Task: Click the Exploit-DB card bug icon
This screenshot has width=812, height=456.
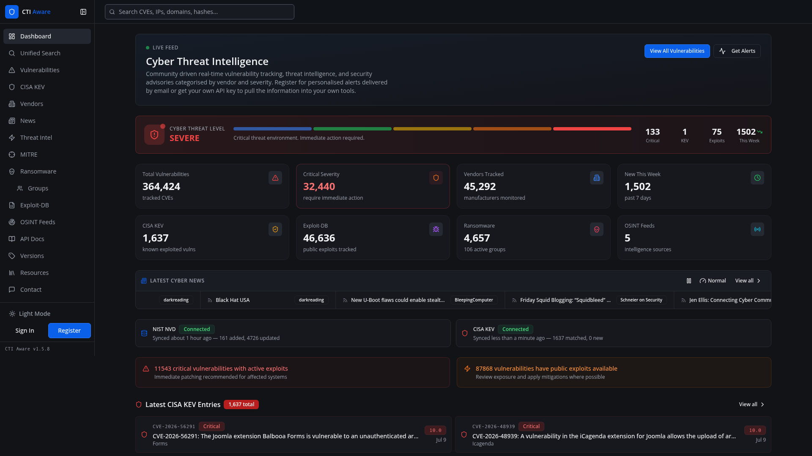Action: (436, 229)
